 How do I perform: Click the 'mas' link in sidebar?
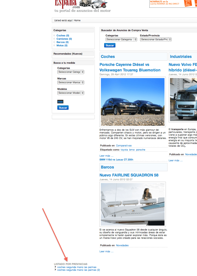[x=60, y=102]
